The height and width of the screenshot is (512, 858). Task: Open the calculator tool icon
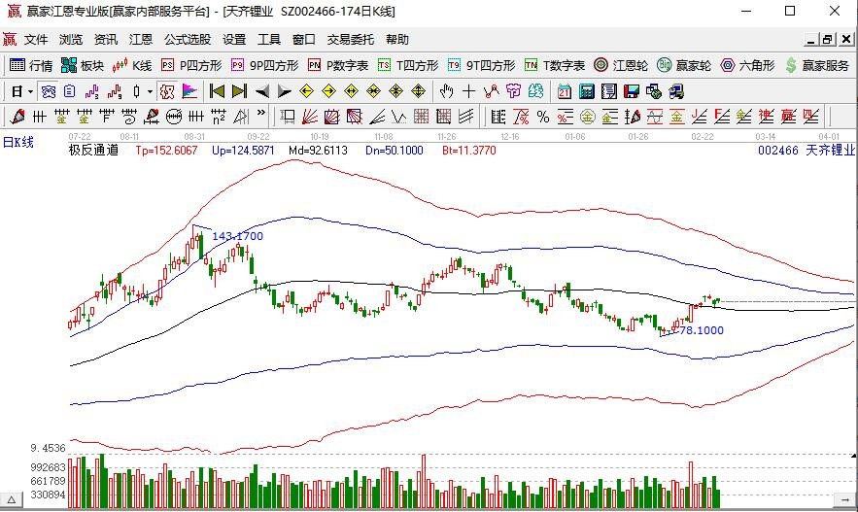pyautogui.click(x=587, y=91)
